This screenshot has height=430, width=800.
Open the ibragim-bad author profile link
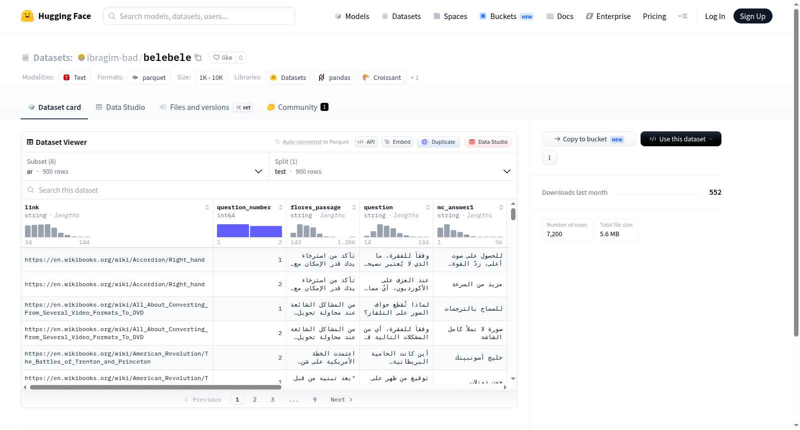[x=112, y=57]
